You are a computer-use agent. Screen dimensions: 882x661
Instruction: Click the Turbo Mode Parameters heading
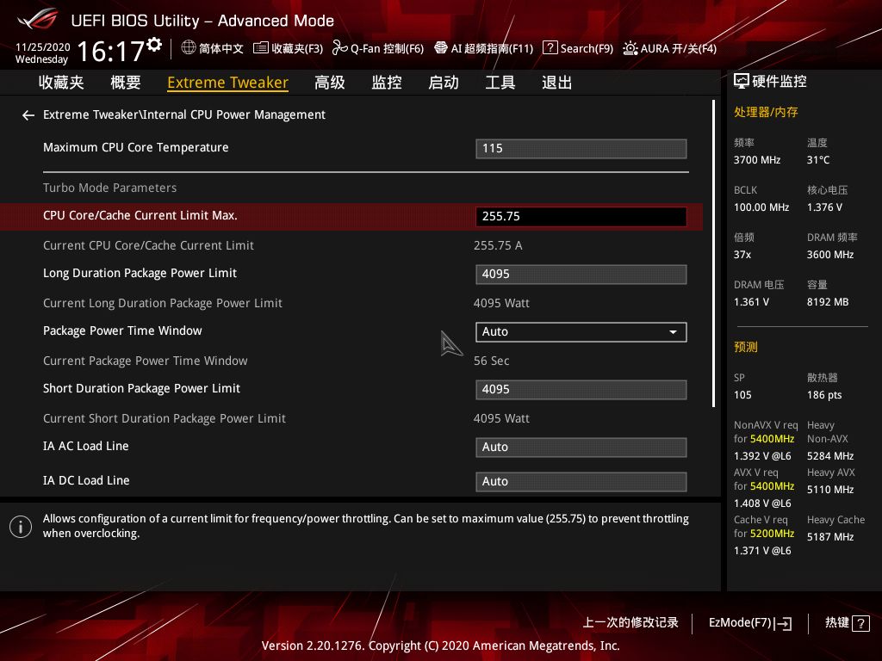click(109, 188)
